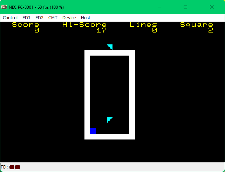Viewport: 225px width, 172px height.
Task: Open the Host menu
Action: (x=86, y=17)
